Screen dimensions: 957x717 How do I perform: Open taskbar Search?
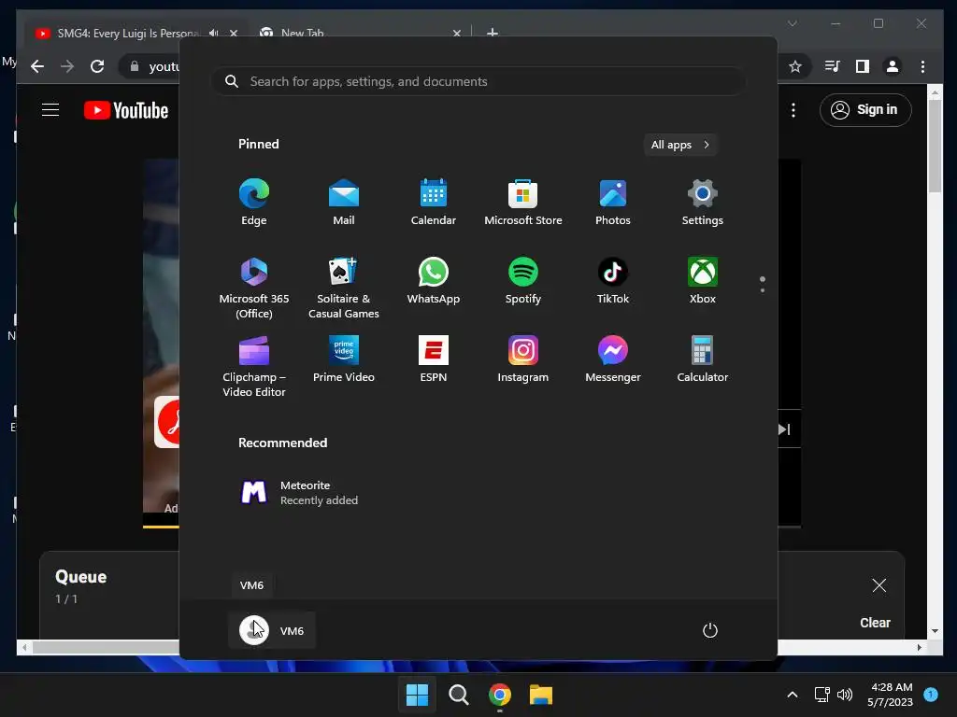tap(458, 695)
